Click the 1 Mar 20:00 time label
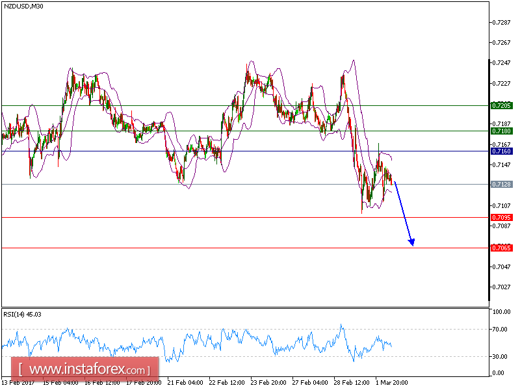Screen dimensions: 520x390 (391, 383)
